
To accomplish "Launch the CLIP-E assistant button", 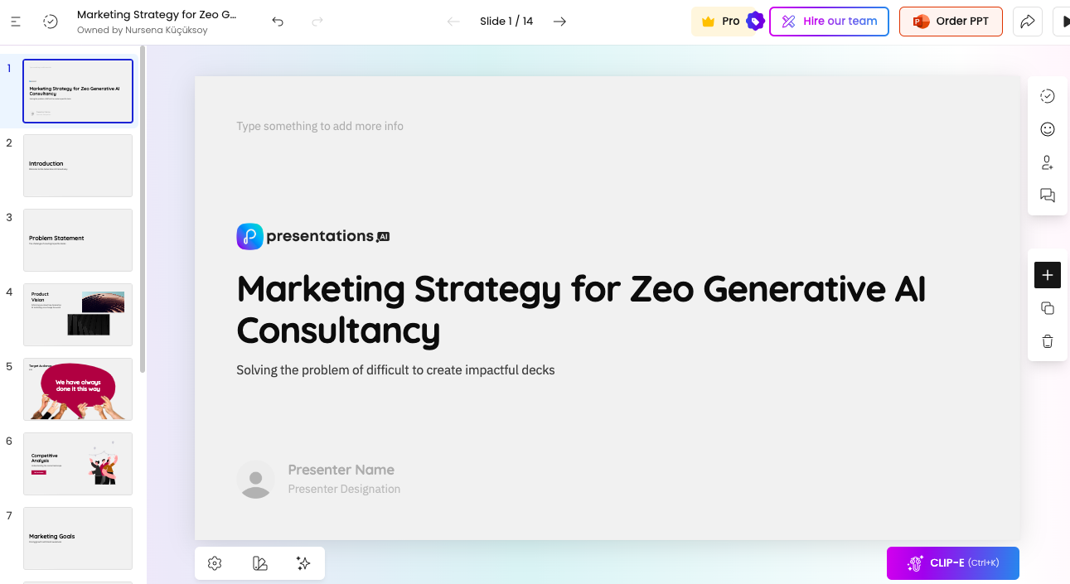I will pyautogui.click(x=953, y=563).
